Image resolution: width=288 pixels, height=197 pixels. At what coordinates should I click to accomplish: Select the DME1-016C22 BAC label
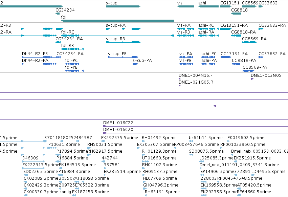[x=118, y=123]
